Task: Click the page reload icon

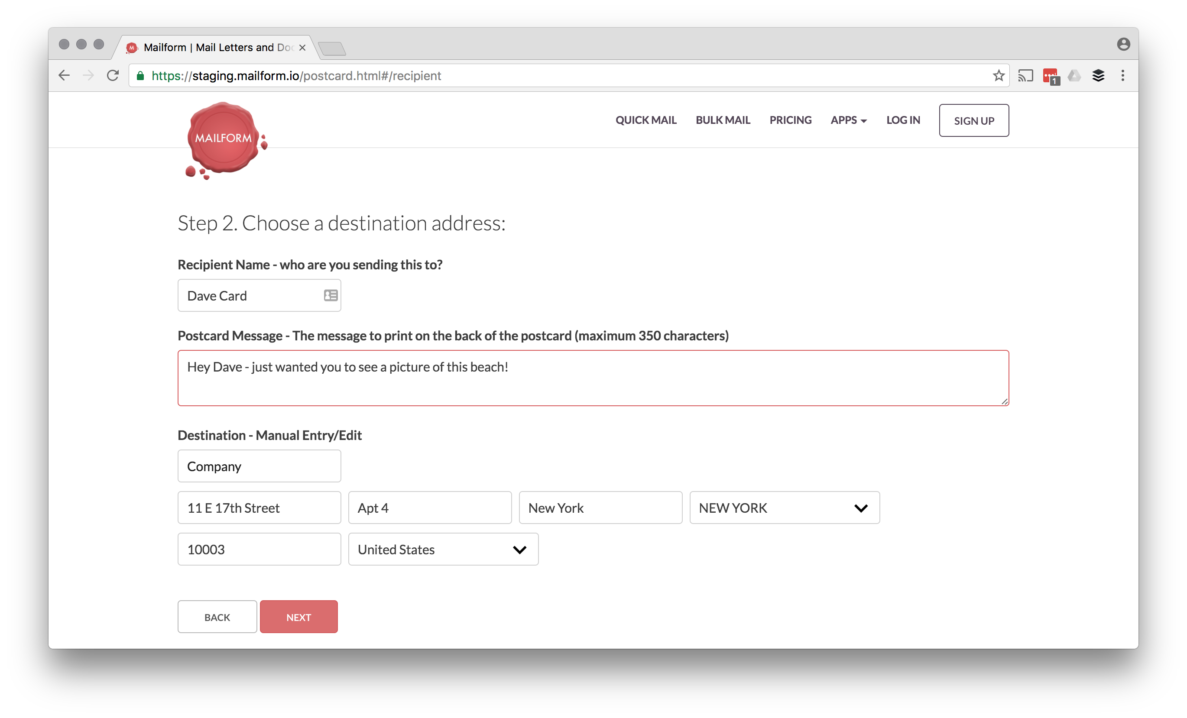Action: (113, 75)
